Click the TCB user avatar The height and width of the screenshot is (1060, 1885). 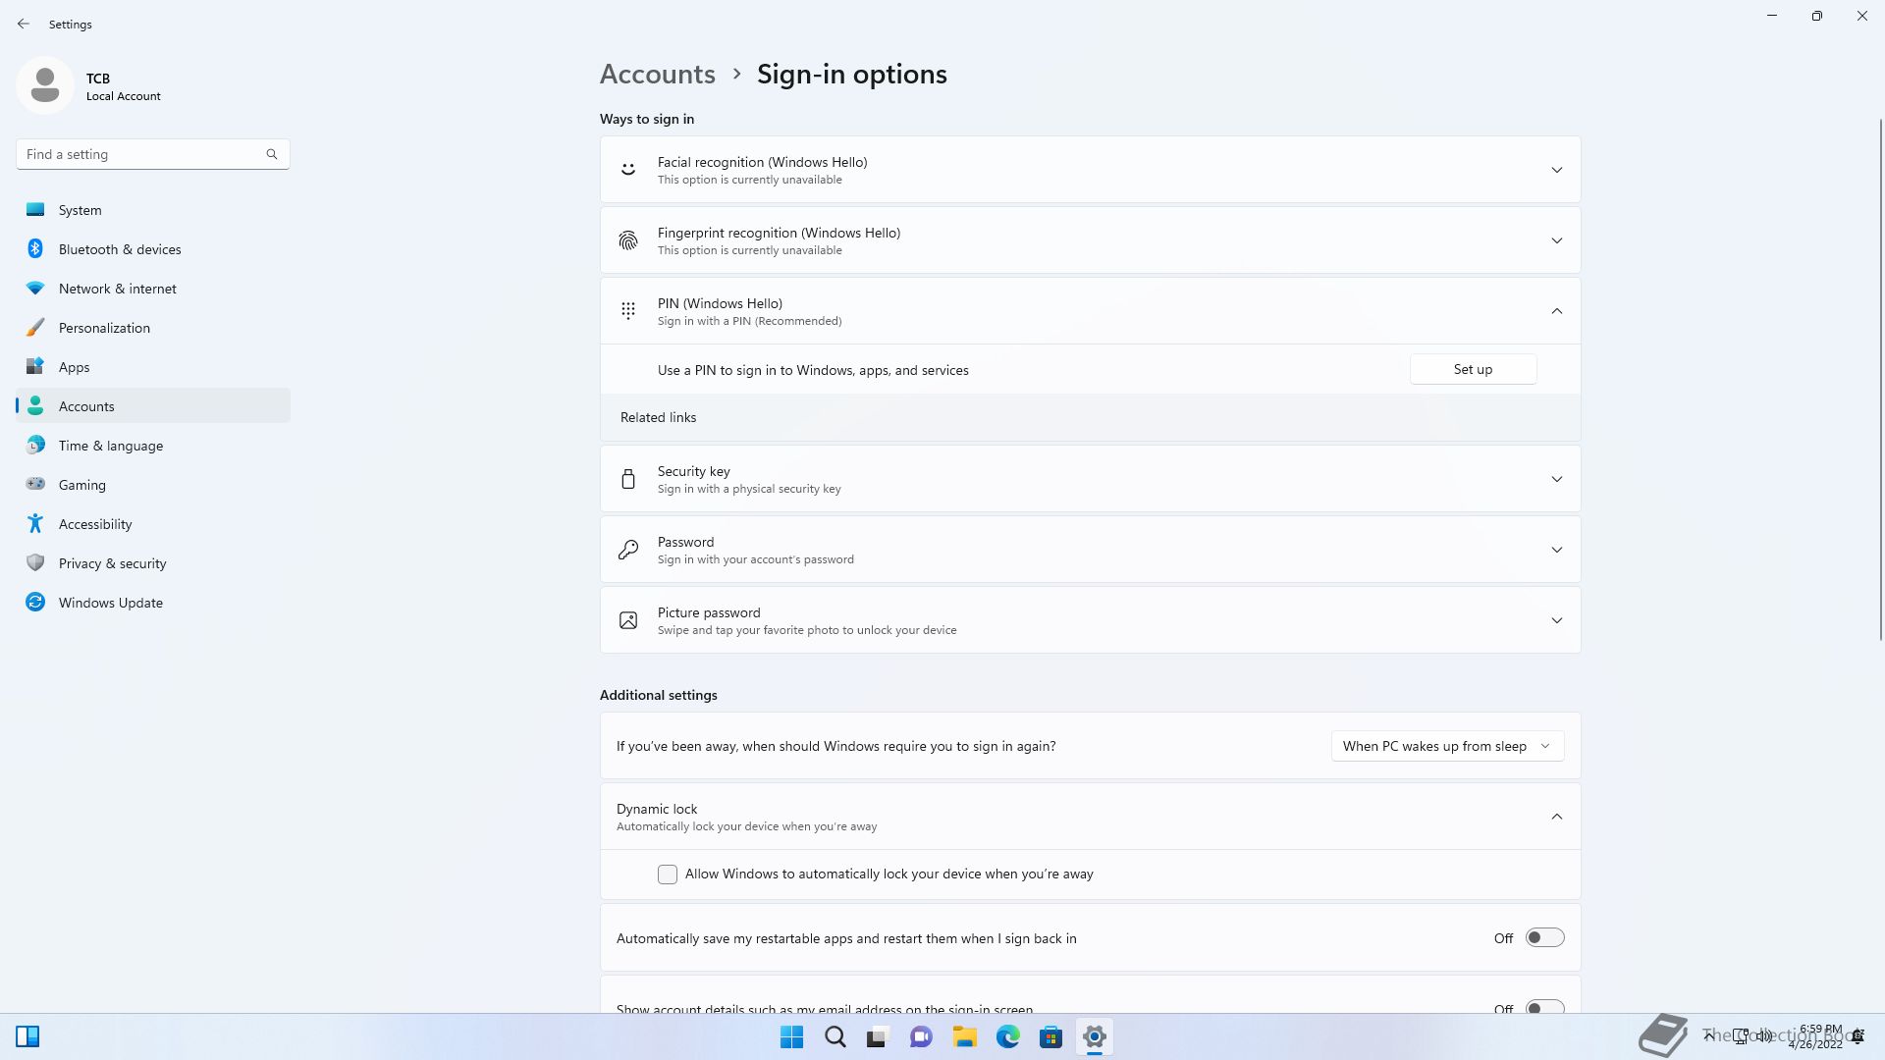click(x=45, y=85)
